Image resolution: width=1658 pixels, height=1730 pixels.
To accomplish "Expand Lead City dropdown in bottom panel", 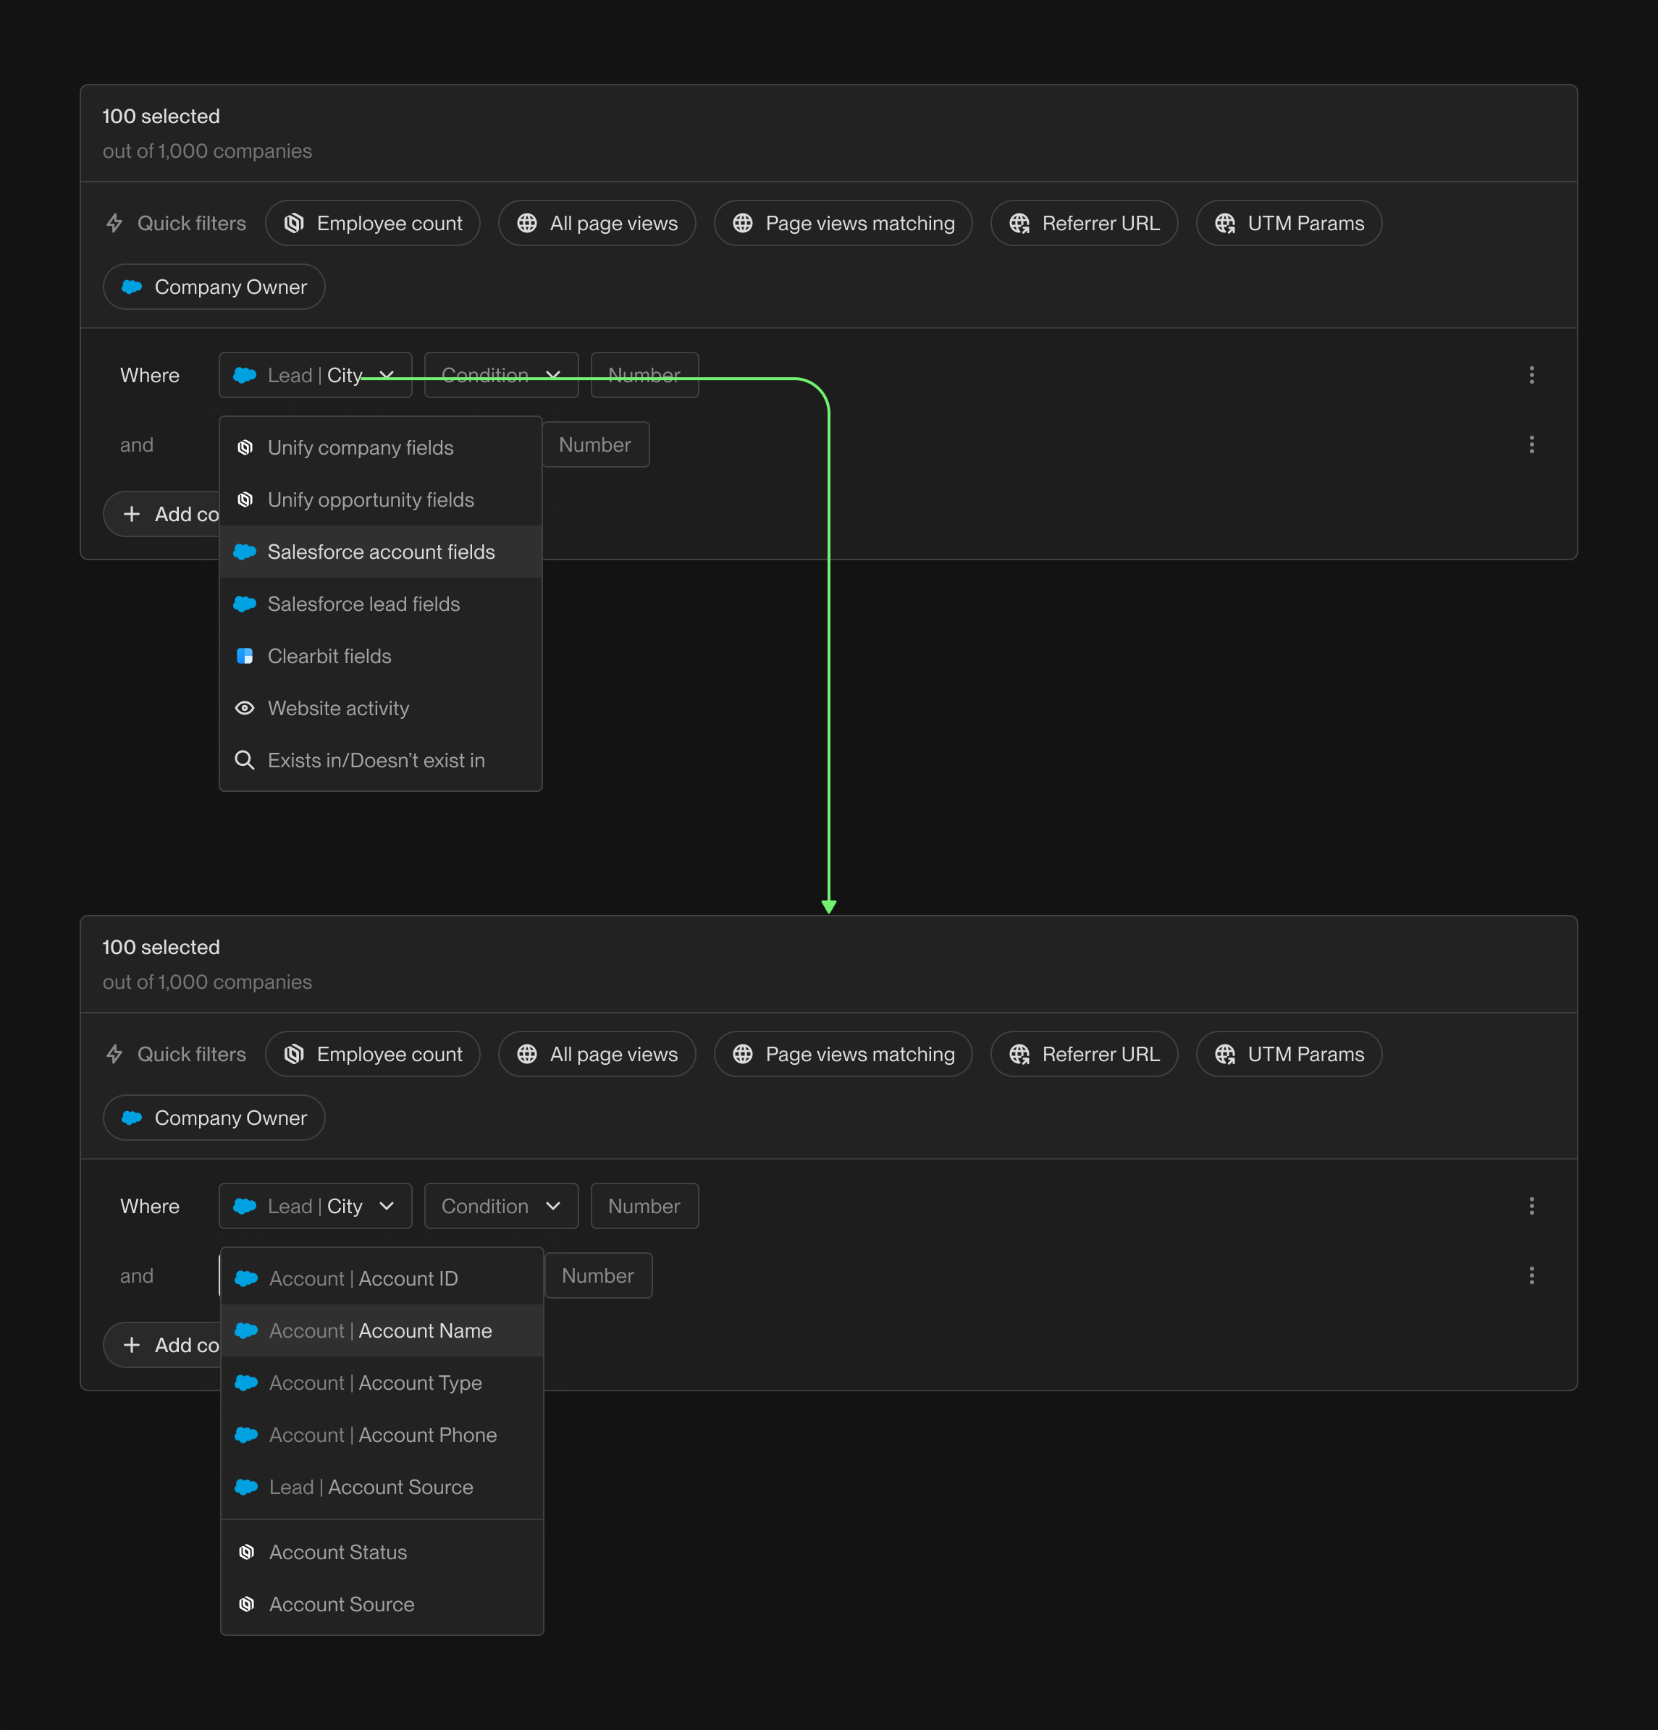I will [x=315, y=1206].
